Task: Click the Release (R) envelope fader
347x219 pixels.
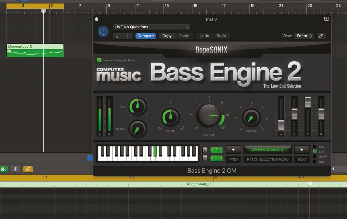Action: (x=321, y=114)
